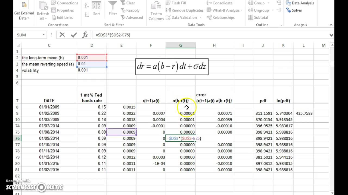Select 'the long-term mean (b)' cell
Viewport: 348px width, 195px height.
49,58
